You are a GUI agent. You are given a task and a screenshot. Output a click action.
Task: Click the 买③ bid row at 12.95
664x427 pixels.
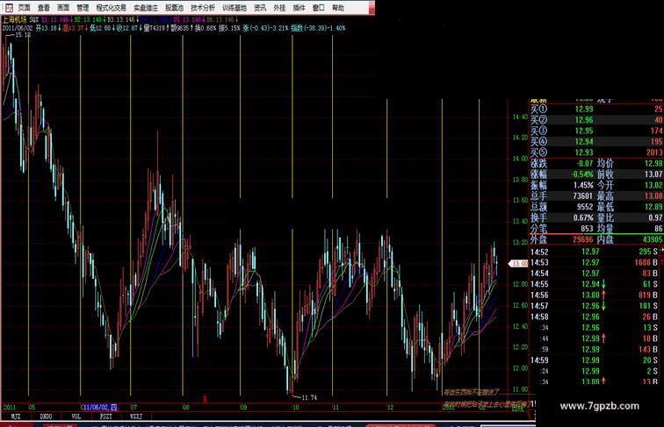(x=596, y=131)
